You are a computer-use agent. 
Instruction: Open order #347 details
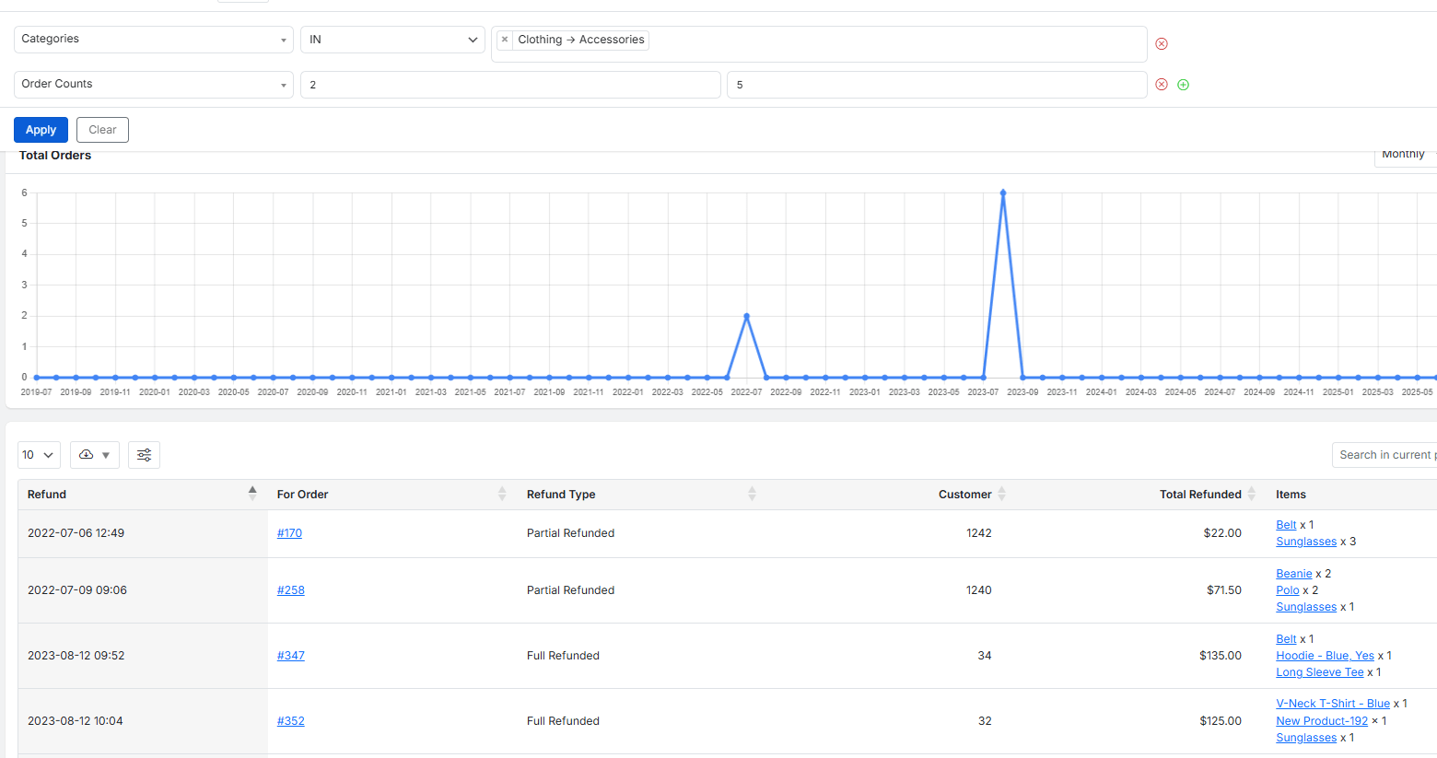(x=289, y=655)
